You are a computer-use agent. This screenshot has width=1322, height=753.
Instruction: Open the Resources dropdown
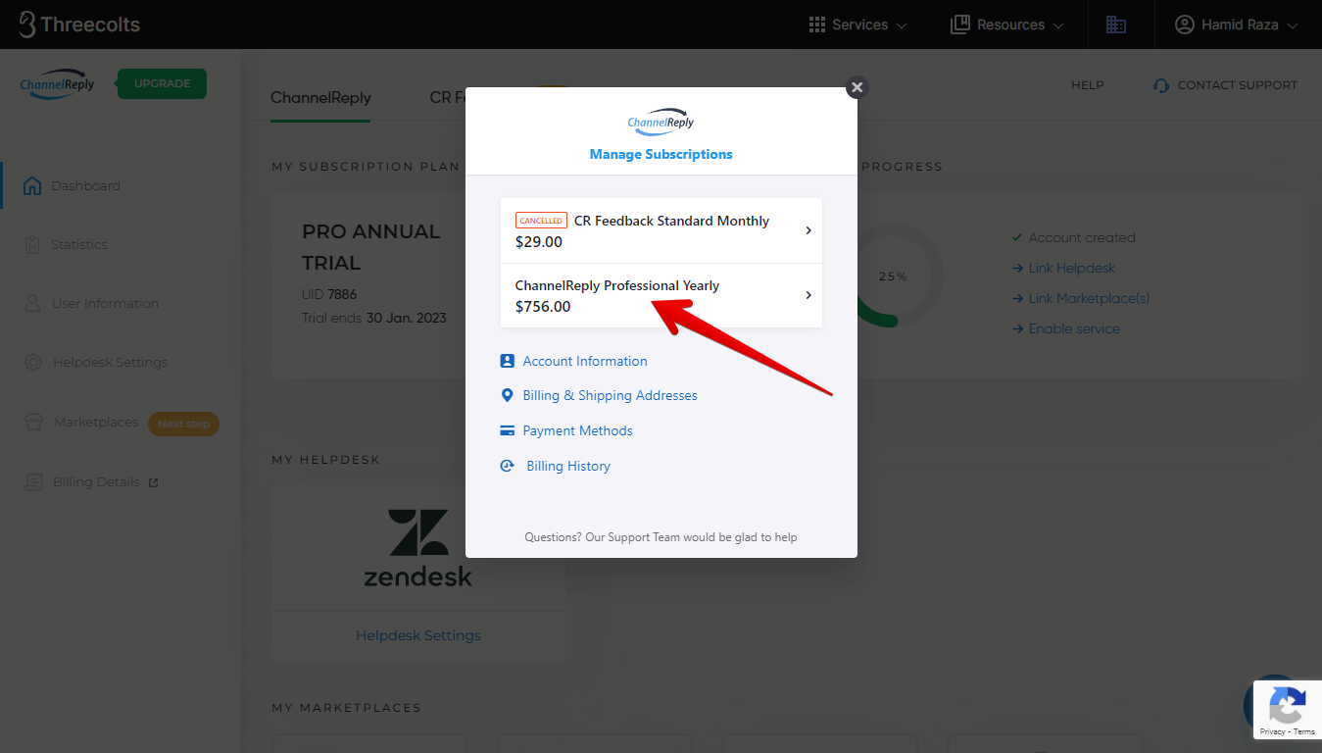[x=1007, y=25]
